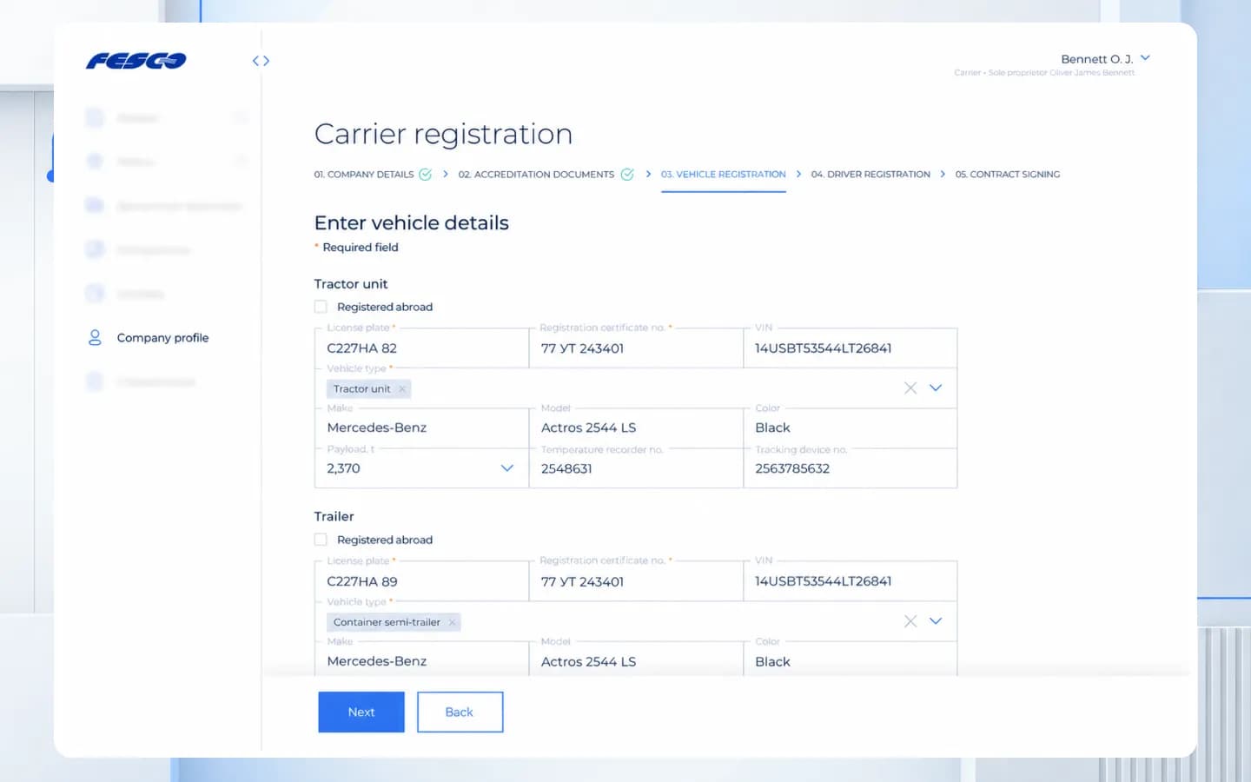Clear Tractor unit vehicle type with X icon

pyautogui.click(x=910, y=388)
